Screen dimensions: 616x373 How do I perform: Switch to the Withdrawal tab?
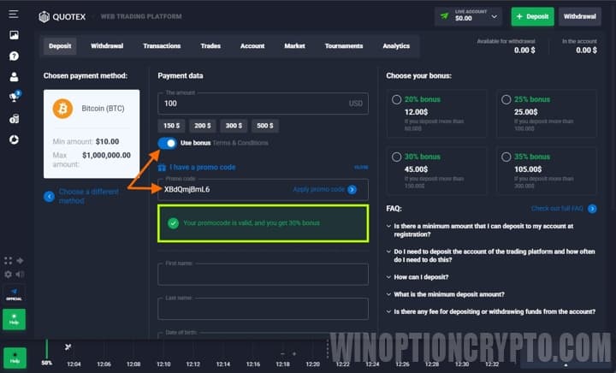pos(107,46)
